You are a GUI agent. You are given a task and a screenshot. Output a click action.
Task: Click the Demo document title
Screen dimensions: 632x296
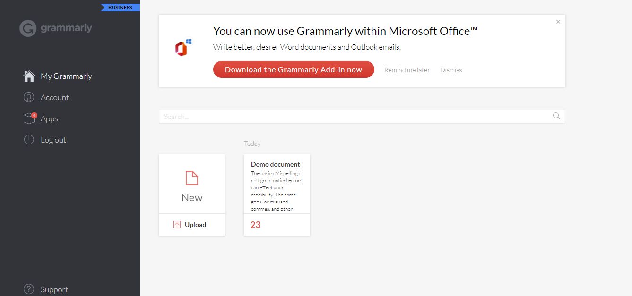276,164
